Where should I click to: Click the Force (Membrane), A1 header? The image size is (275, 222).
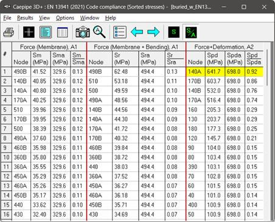pos(49,47)
